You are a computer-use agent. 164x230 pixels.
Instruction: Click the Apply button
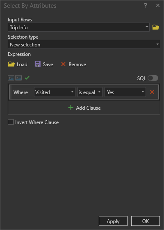click(x=113, y=221)
